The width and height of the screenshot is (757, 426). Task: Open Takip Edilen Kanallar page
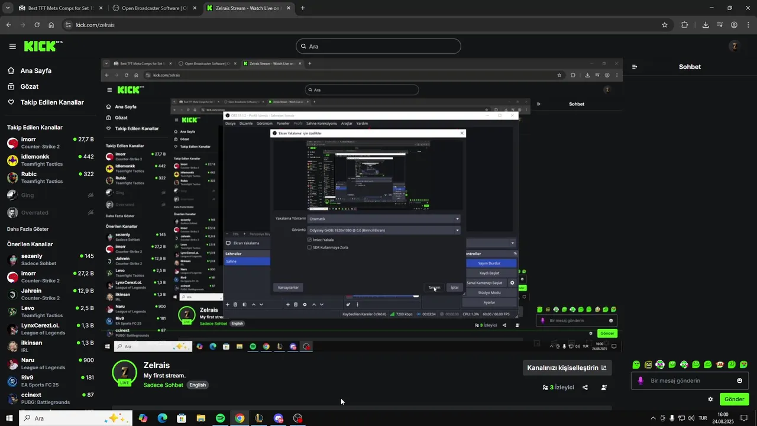(46, 102)
